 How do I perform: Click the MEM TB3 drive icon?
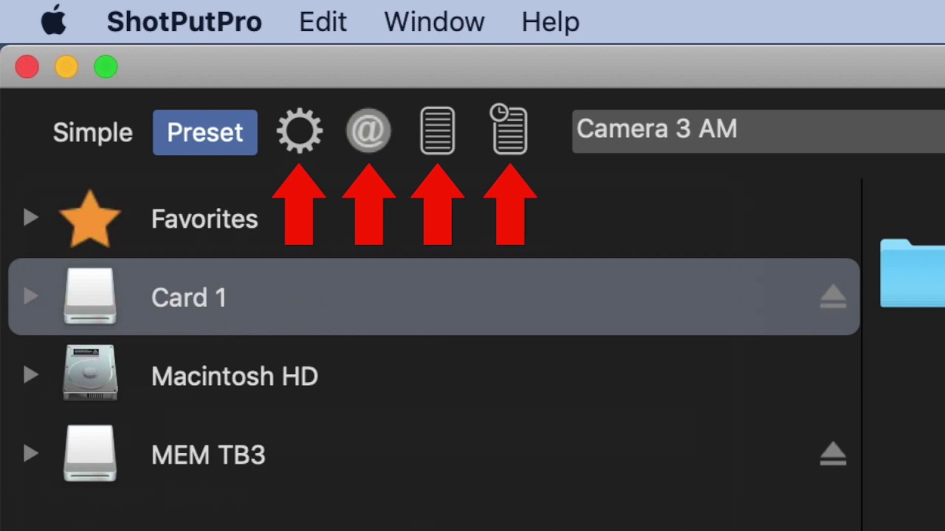point(89,453)
